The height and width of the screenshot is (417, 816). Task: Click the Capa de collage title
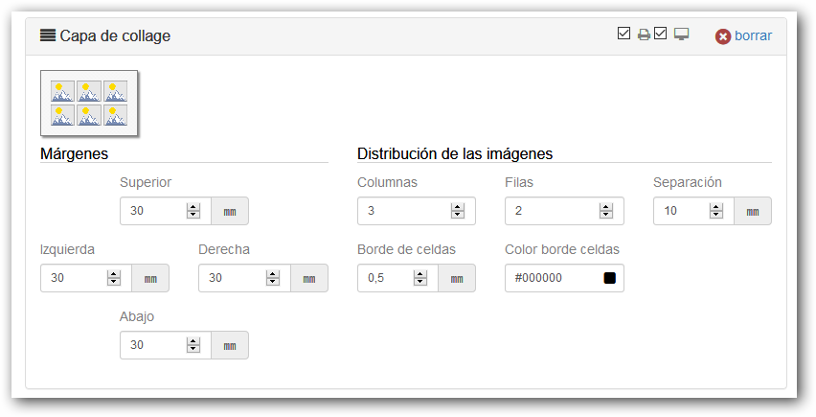(x=115, y=35)
